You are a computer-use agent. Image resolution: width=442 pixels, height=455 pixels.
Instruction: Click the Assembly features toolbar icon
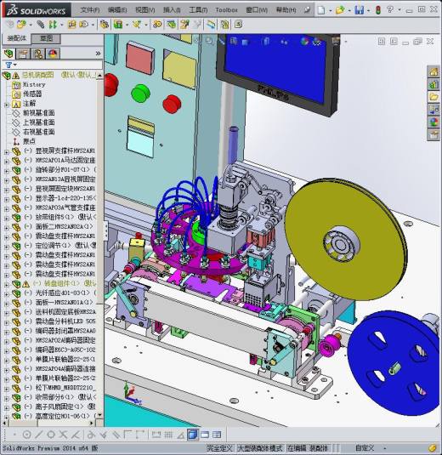tap(118, 25)
